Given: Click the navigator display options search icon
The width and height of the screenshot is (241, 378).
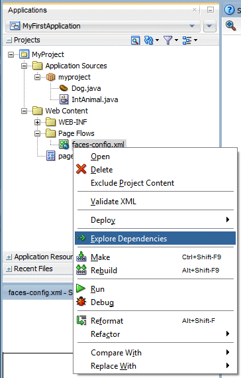Looking at the screenshot, I should [135, 40].
